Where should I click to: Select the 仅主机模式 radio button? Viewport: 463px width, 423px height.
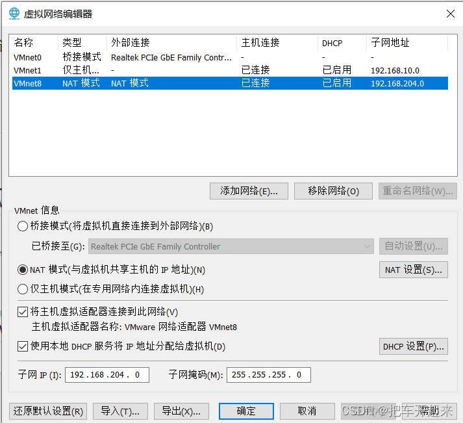click(23, 289)
